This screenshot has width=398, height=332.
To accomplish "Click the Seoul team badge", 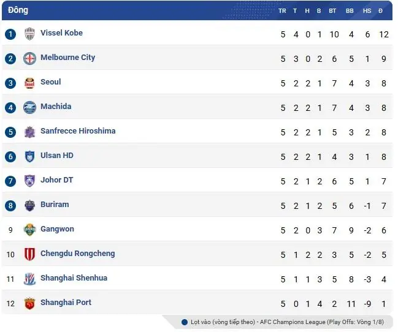I will (x=29, y=83).
